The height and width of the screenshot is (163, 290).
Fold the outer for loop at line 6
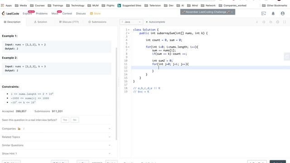tap(129, 47)
